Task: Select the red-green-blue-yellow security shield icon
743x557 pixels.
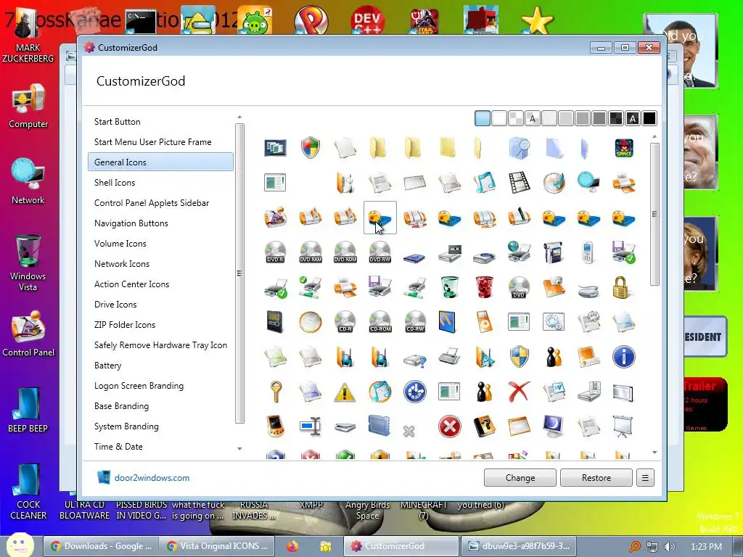Action: (x=311, y=148)
